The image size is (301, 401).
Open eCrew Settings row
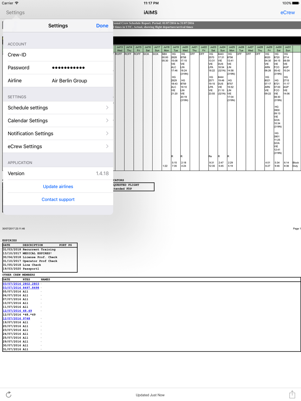coord(58,146)
